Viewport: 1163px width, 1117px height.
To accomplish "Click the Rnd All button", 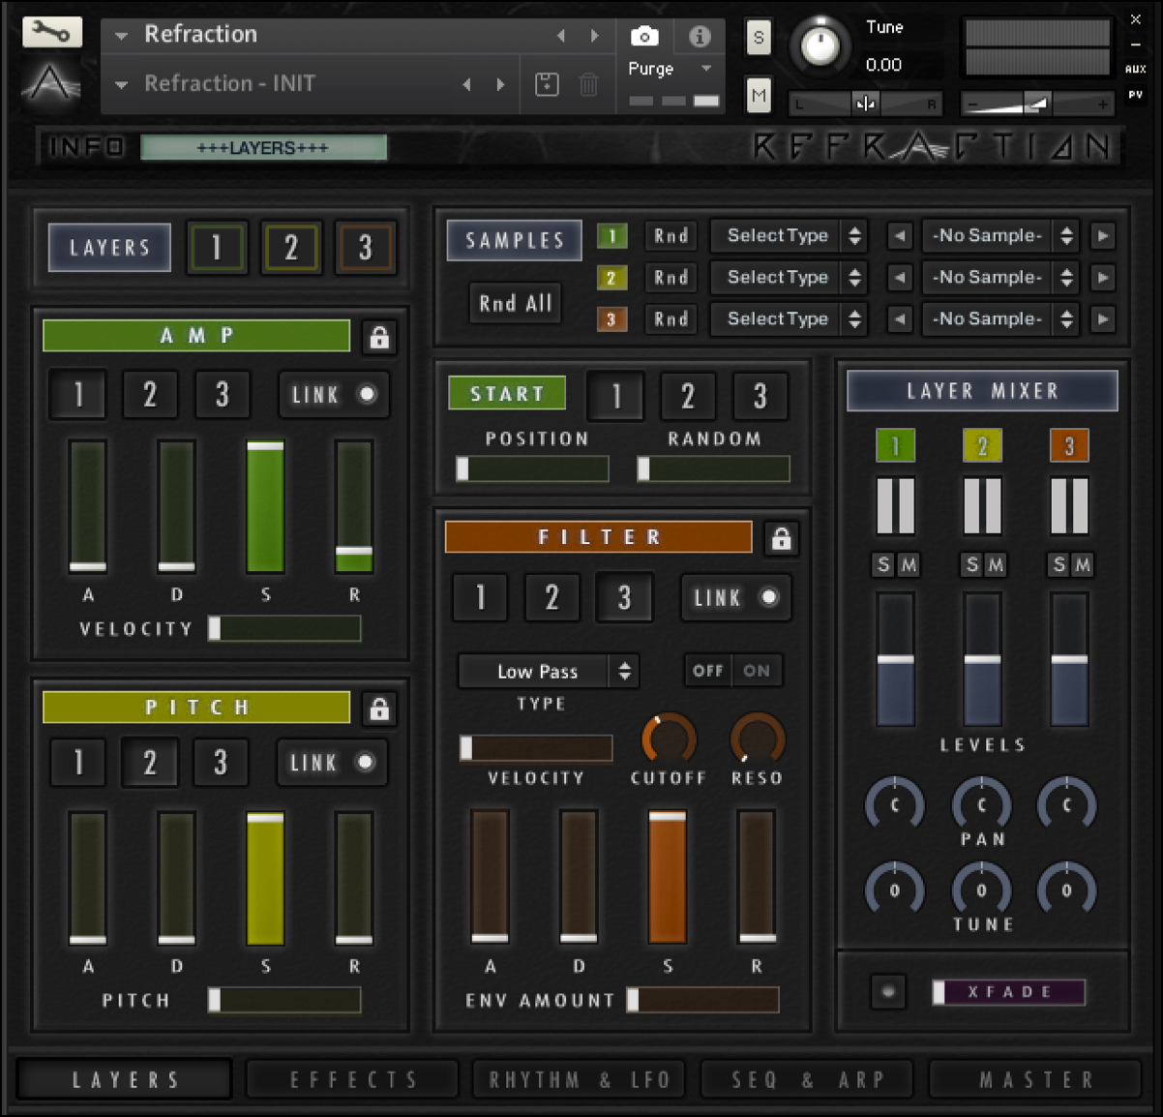I will click(515, 304).
